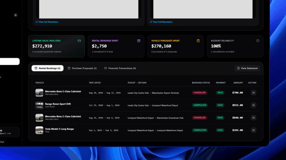Image resolution: width=286 pixels, height=160 pixels.
Task: Click the Amount column header
Action: tap(238, 83)
